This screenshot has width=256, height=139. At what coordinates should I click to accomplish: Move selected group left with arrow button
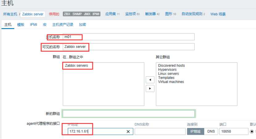coord(150,80)
